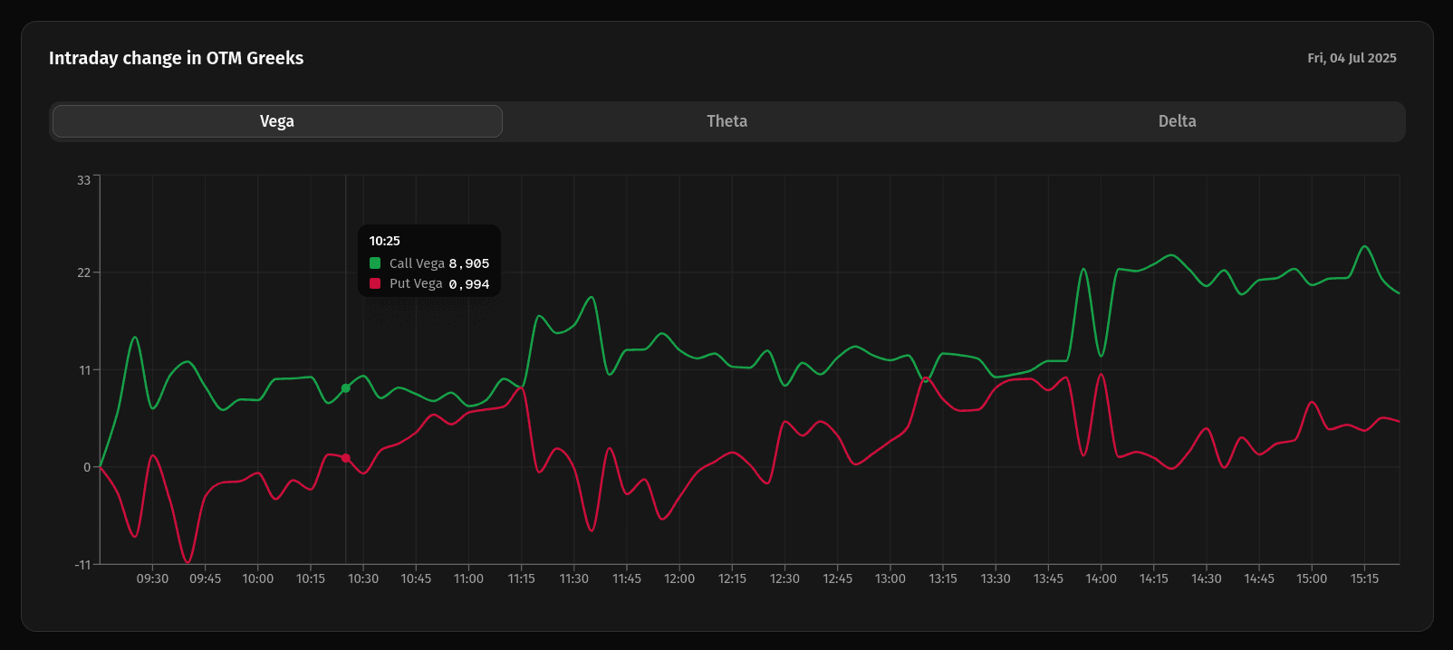The image size is (1453, 650).
Task: Select the Vega tab
Action: pyautogui.click(x=277, y=121)
